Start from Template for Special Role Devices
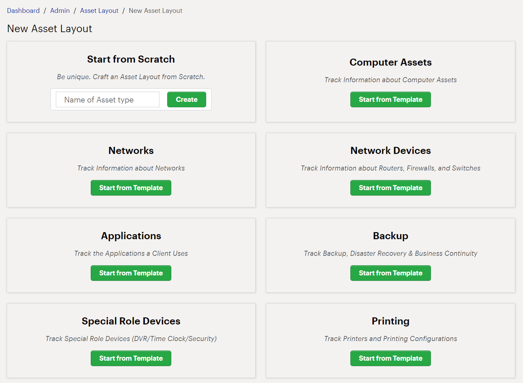Viewport: 523px width, 383px height. click(x=131, y=358)
